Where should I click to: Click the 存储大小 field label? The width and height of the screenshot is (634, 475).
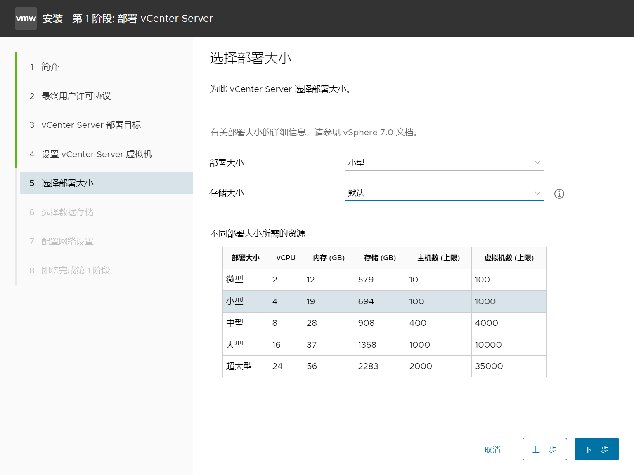227,193
